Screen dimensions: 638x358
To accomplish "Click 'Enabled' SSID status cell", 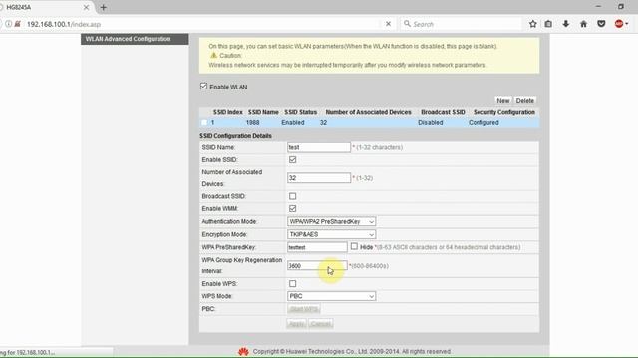I will (x=292, y=122).
